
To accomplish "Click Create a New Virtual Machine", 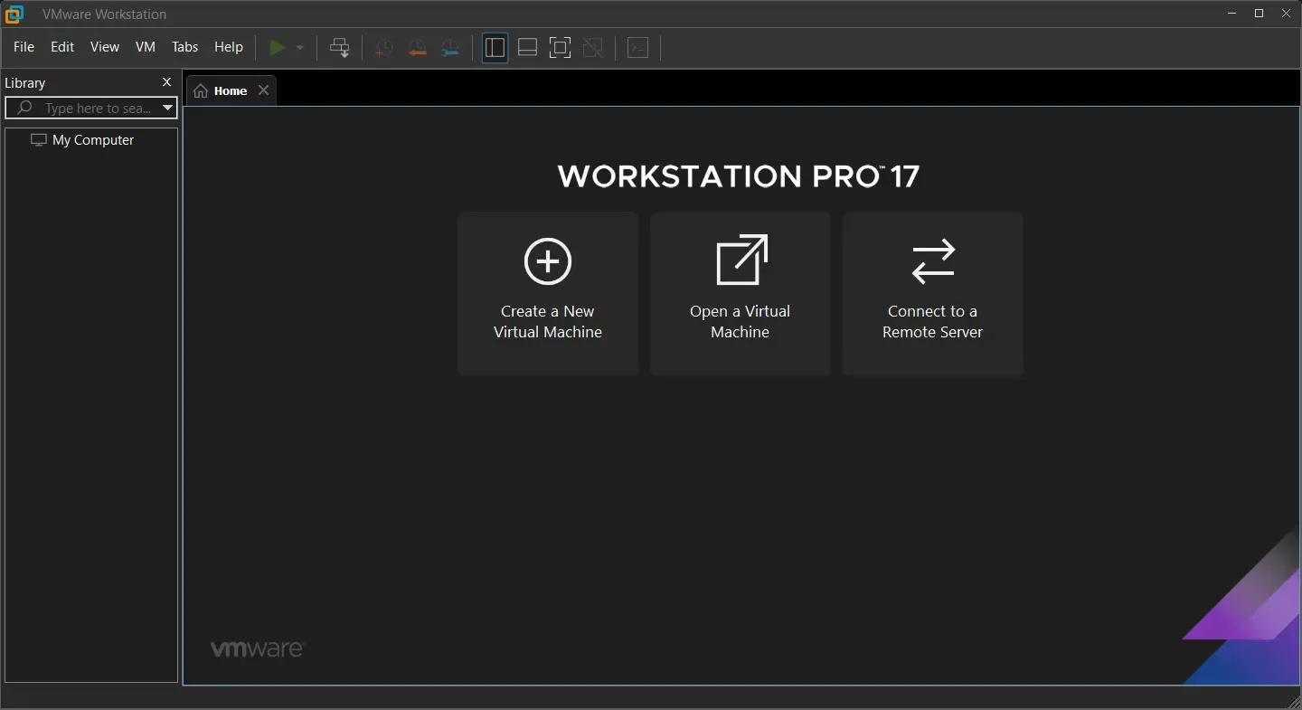I will 547,293.
